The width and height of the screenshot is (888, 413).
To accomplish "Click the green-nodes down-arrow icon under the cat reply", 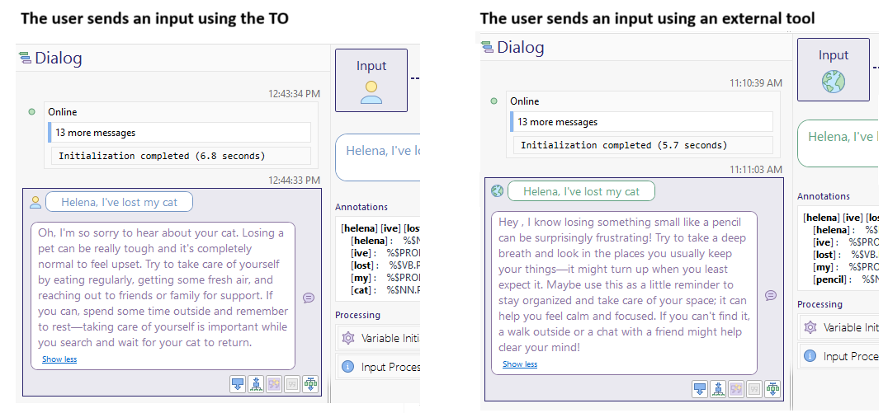I will [x=310, y=384].
